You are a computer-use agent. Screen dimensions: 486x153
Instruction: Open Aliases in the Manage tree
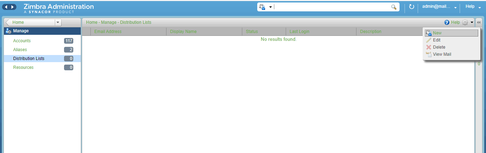click(20, 50)
